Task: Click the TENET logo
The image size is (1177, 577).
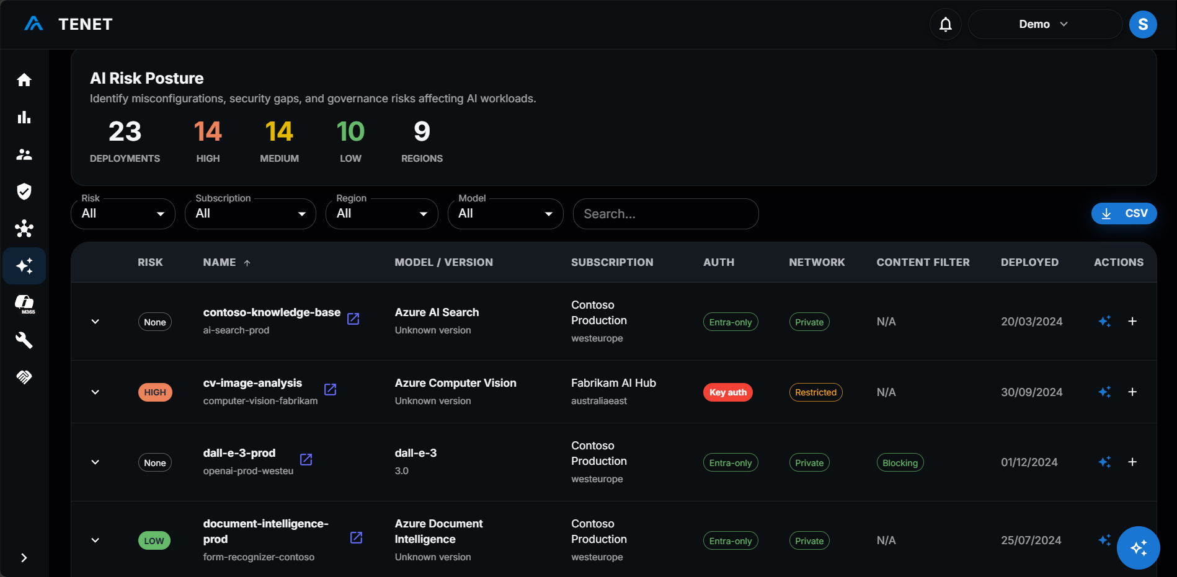Action: coord(68,24)
